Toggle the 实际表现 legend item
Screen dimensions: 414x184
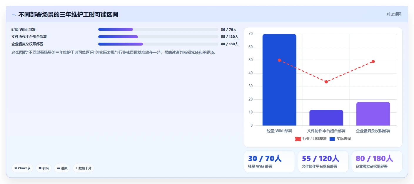click(340, 139)
